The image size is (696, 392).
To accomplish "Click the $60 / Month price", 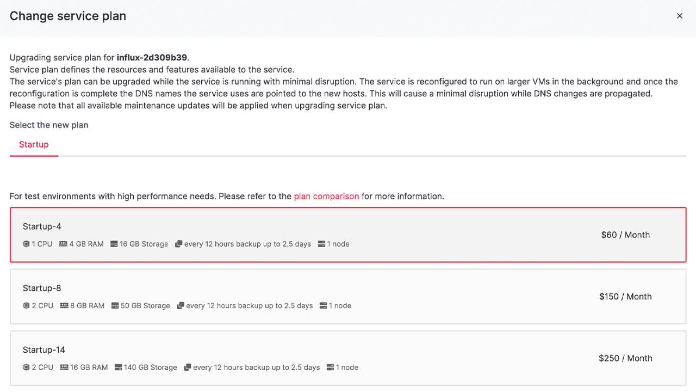I will pyautogui.click(x=625, y=235).
